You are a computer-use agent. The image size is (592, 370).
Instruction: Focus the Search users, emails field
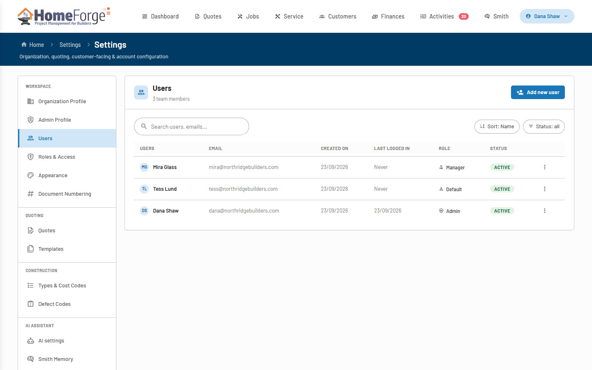192,127
